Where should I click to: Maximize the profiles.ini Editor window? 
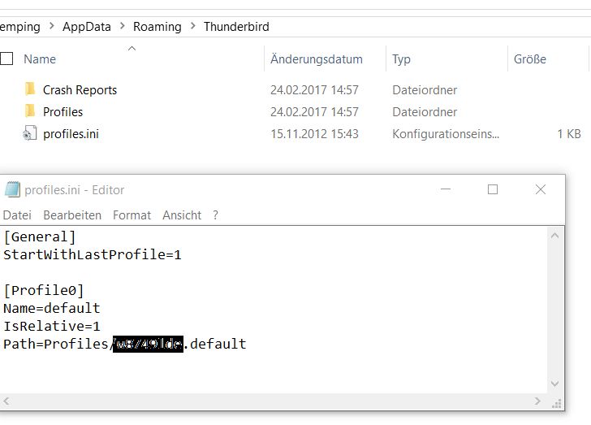pyautogui.click(x=493, y=189)
